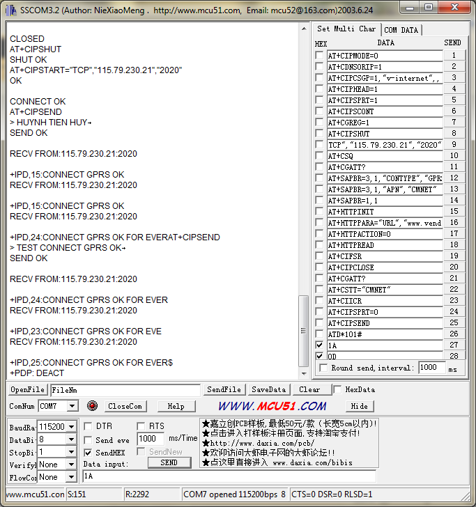Click the CloseCom button
The image size is (476, 507).
point(125,406)
